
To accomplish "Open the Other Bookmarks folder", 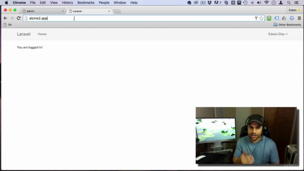I will click(287, 25).
